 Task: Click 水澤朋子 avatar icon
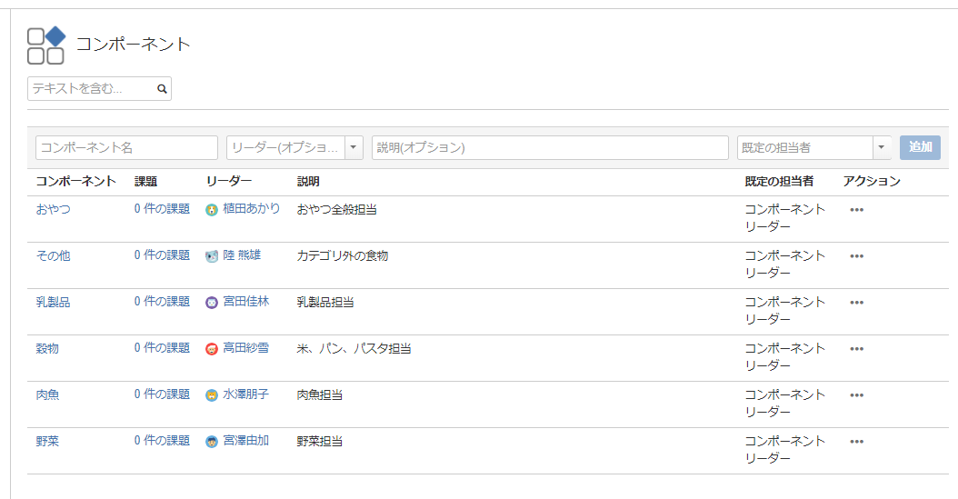(212, 395)
